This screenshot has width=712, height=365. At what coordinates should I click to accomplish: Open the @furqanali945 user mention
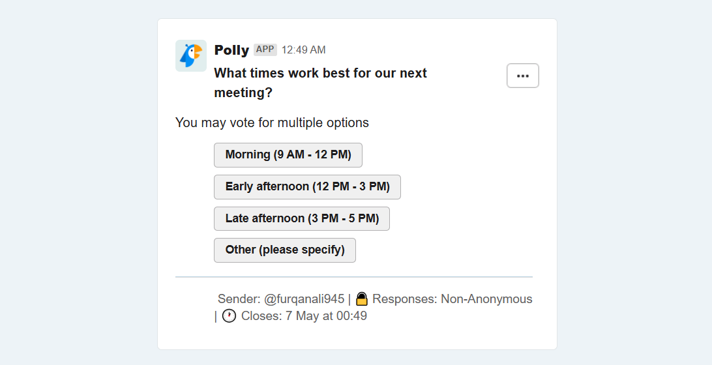304,299
